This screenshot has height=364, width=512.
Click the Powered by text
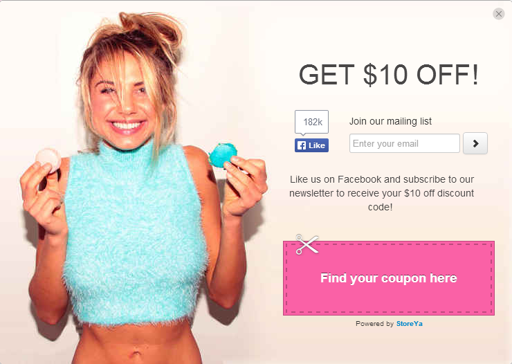(x=374, y=324)
